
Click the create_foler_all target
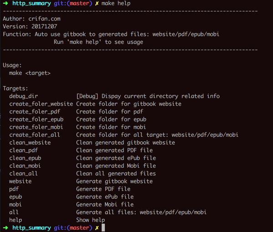pos(35,135)
